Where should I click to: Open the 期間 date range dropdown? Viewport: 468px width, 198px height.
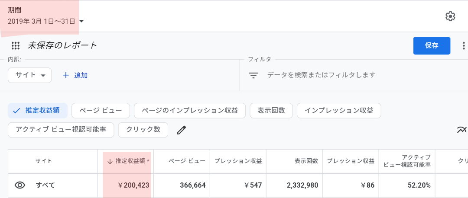pos(45,22)
